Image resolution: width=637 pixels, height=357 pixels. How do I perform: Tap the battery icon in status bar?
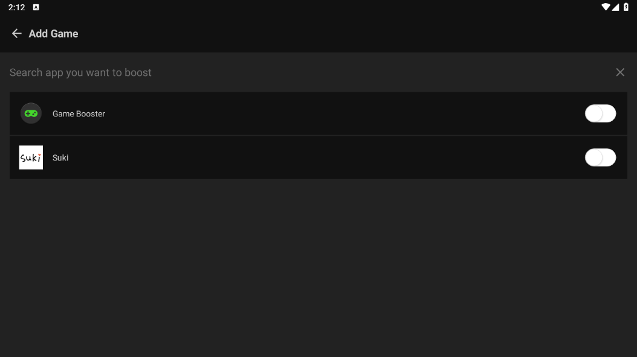pyautogui.click(x=626, y=7)
